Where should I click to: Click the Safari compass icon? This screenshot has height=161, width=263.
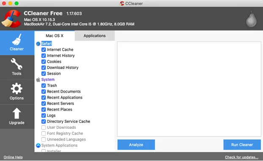(38, 44)
